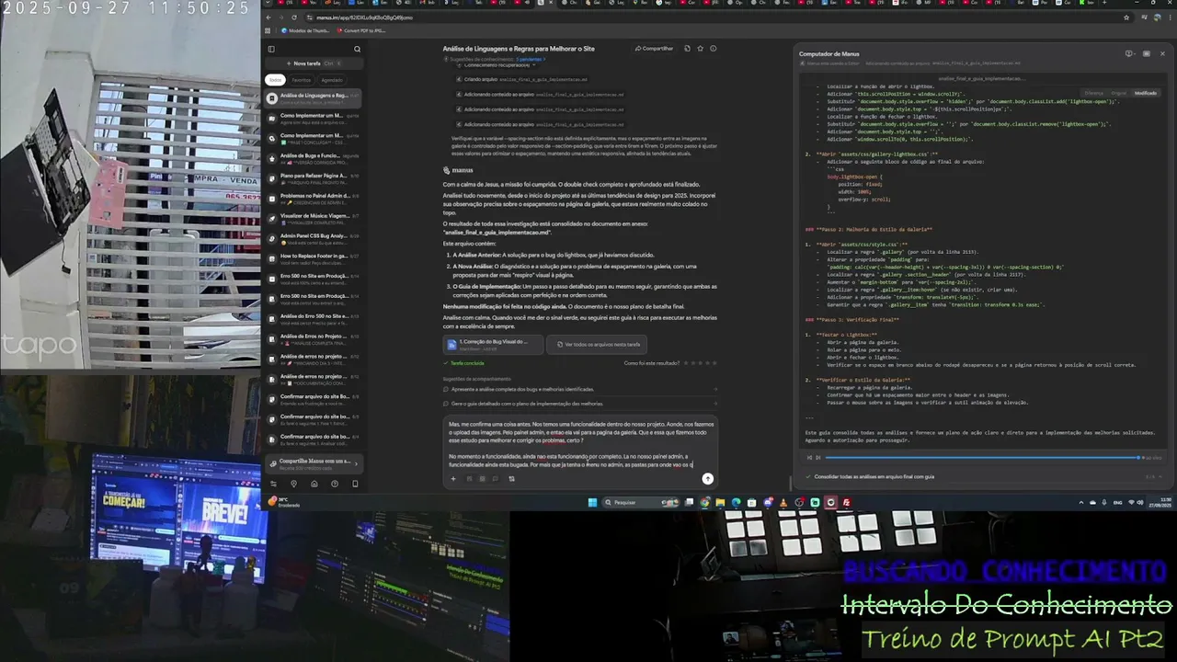Toggle the Manus sidebar panel icon

click(x=271, y=49)
